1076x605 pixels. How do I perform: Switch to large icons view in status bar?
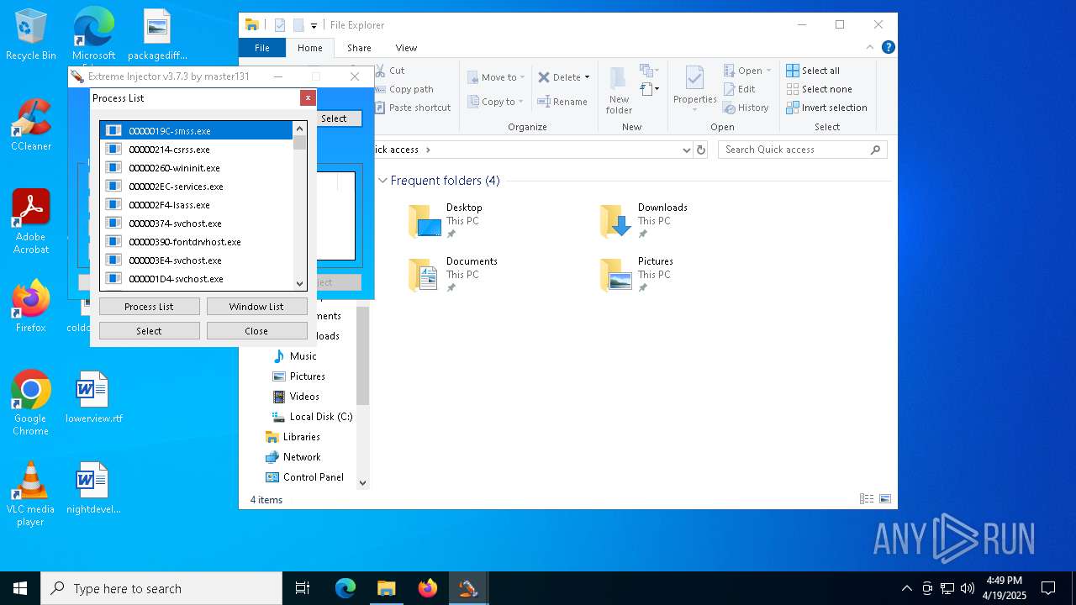(885, 499)
